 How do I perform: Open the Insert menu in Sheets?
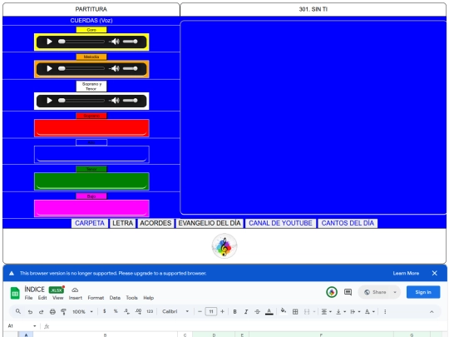76,298
